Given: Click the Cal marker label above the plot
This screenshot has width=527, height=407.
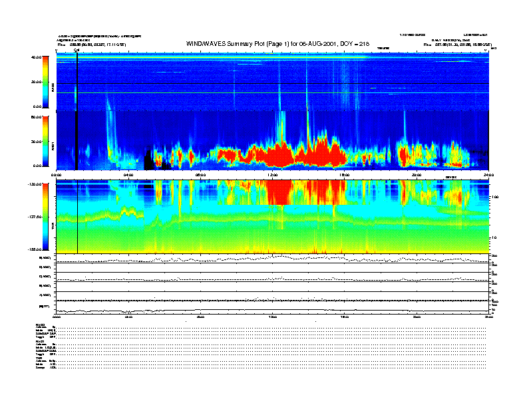Looking at the screenshot, I should [77, 51].
